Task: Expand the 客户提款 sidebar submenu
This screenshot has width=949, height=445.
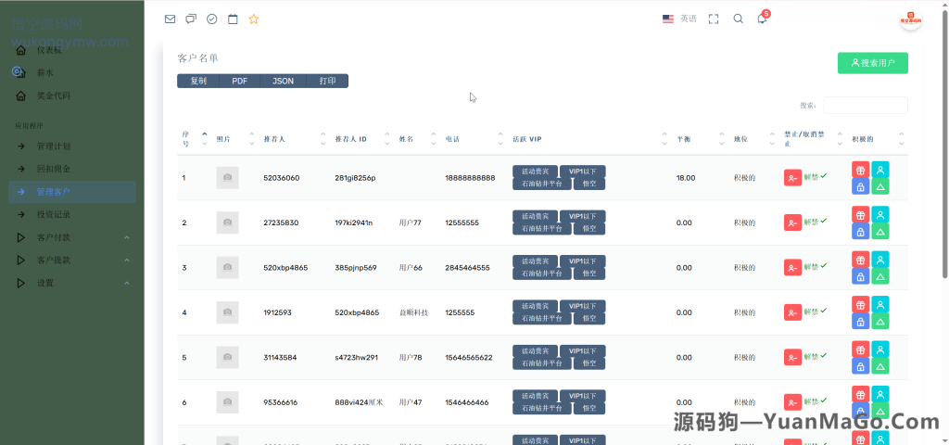Action: (72, 260)
